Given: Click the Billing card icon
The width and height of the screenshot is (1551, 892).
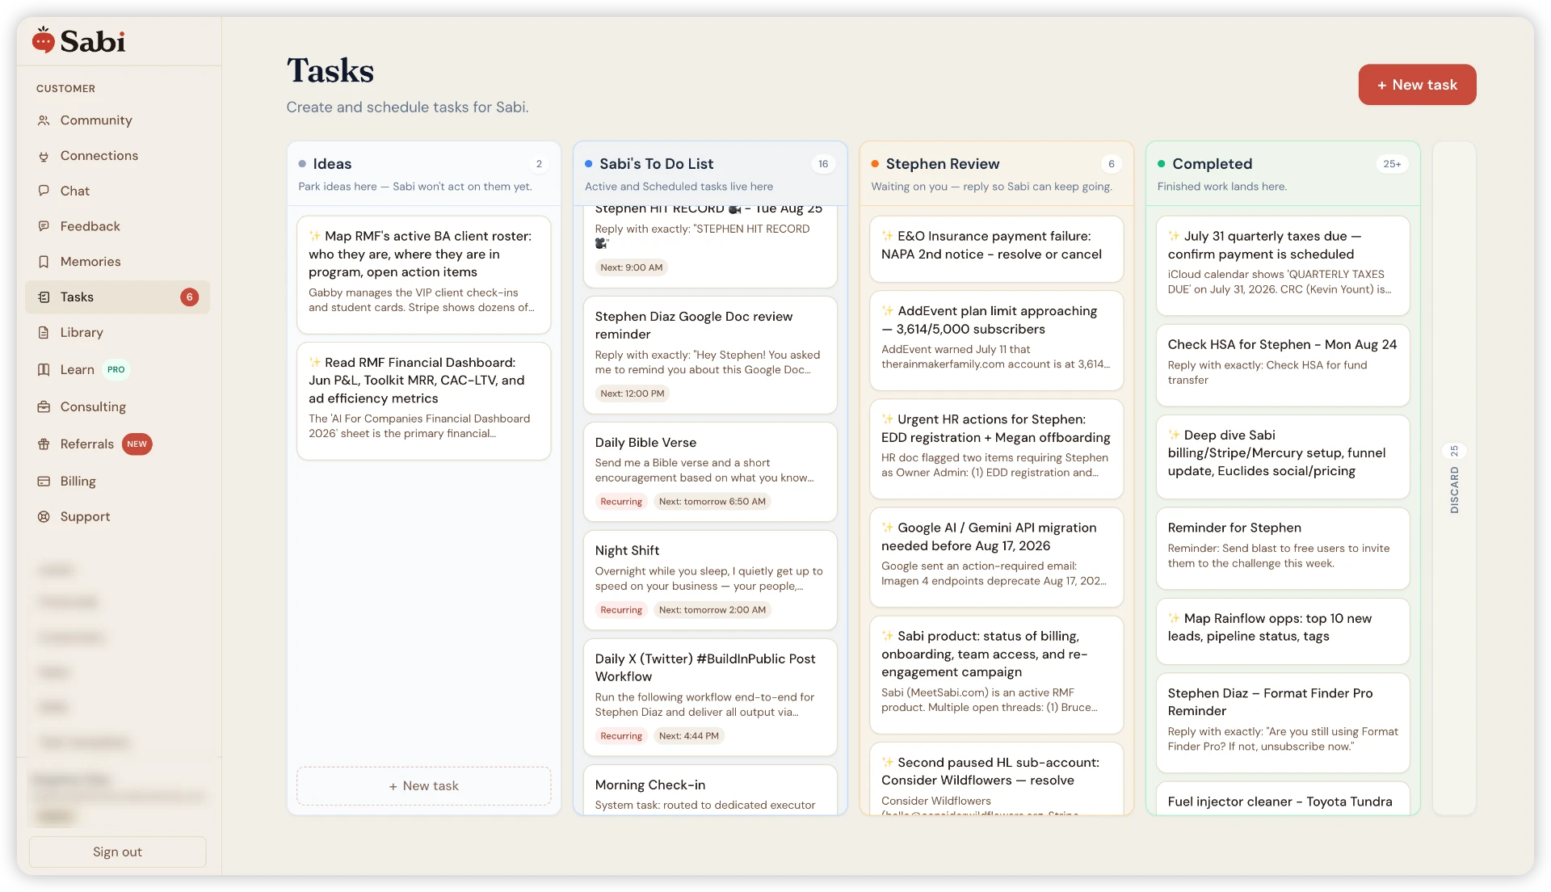Looking at the screenshot, I should (x=44, y=482).
